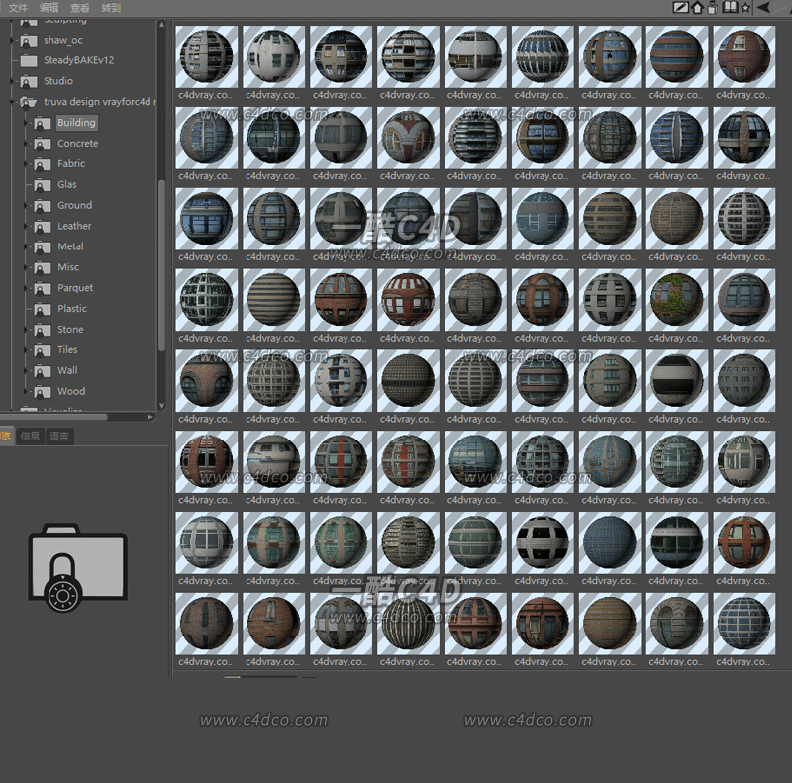The width and height of the screenshot is (792, 783).
Task: Select the Stone tree label
Action: (70, 330)
